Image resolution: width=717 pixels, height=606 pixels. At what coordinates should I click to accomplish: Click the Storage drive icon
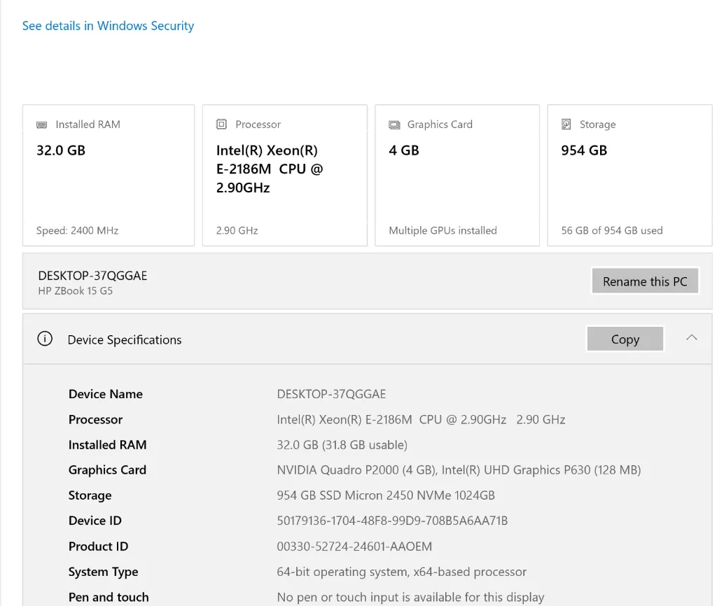566,125
